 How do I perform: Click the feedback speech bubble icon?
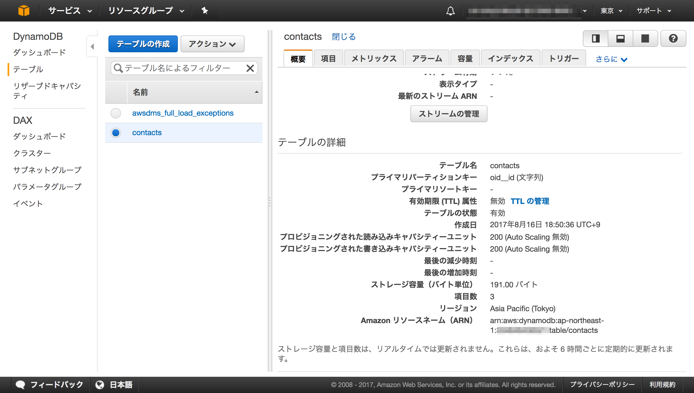[21, 384]
